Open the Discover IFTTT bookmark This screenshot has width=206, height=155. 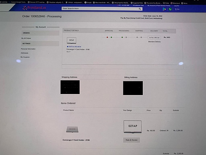coord(36,2)
